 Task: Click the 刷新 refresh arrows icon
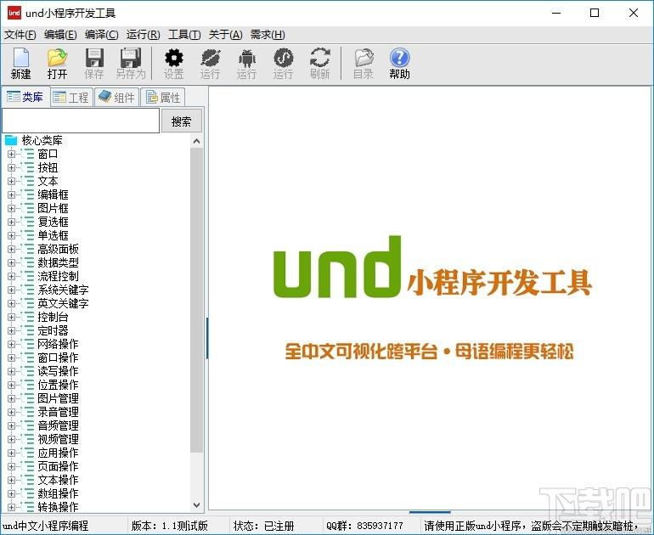tap(320, 58)
